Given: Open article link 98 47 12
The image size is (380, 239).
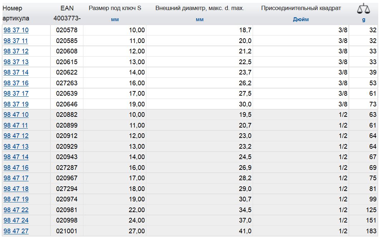Looking at the screenshot, I should click(16, 136).
